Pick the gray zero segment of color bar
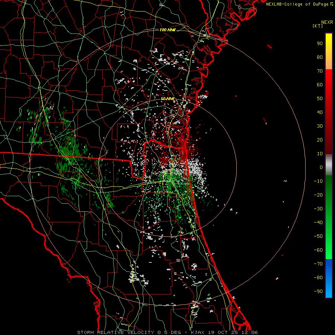This screenshot has height=335, width=335. (329, 165)
